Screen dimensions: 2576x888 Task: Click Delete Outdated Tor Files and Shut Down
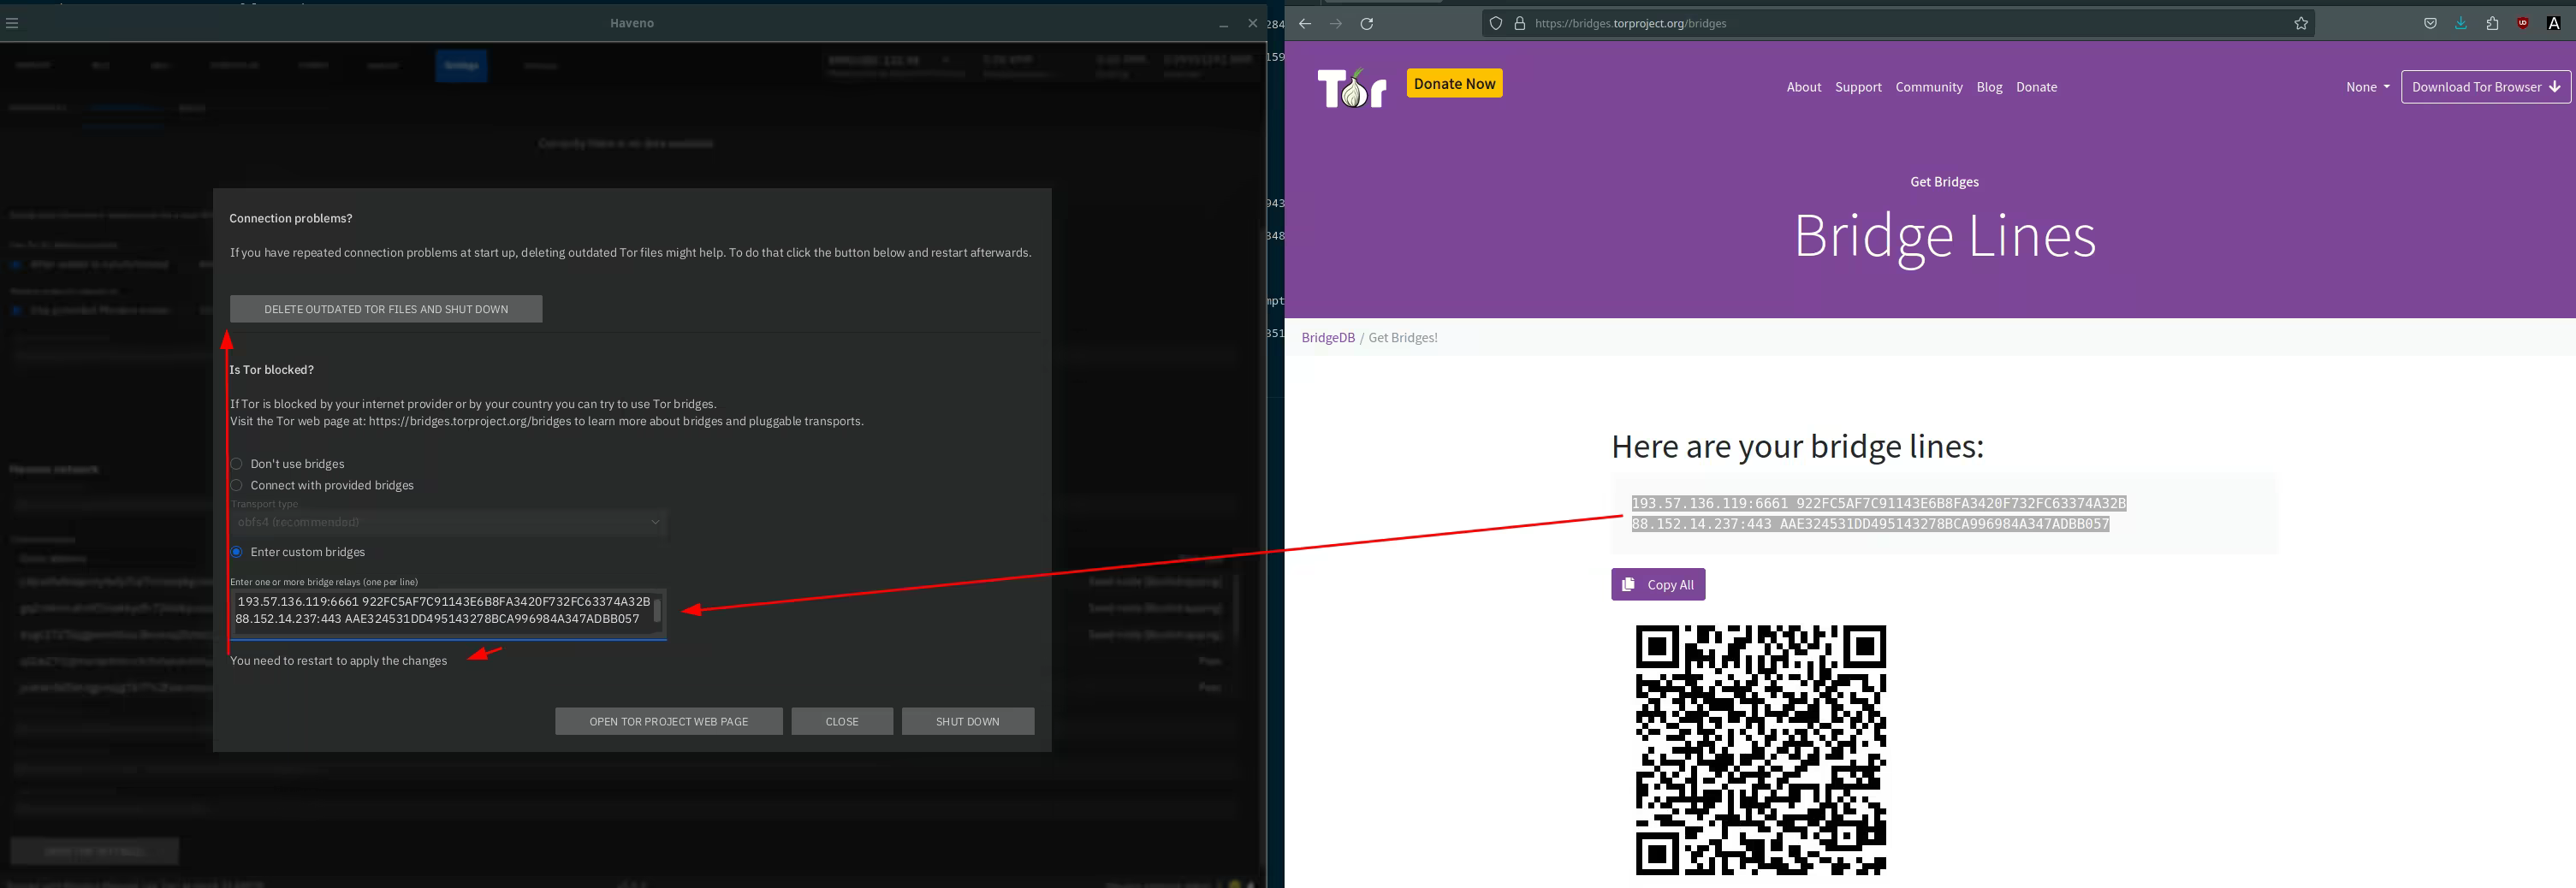[386, 309]
